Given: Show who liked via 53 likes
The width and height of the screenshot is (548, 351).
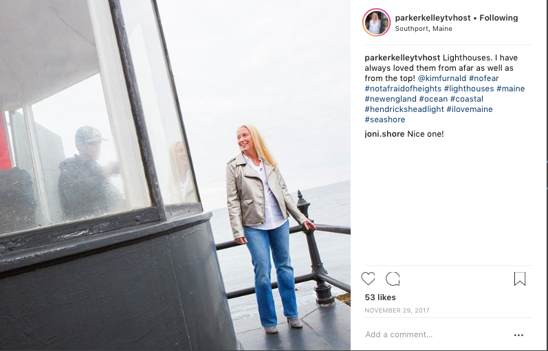Looking at the screenshot, I should point(380,297).
